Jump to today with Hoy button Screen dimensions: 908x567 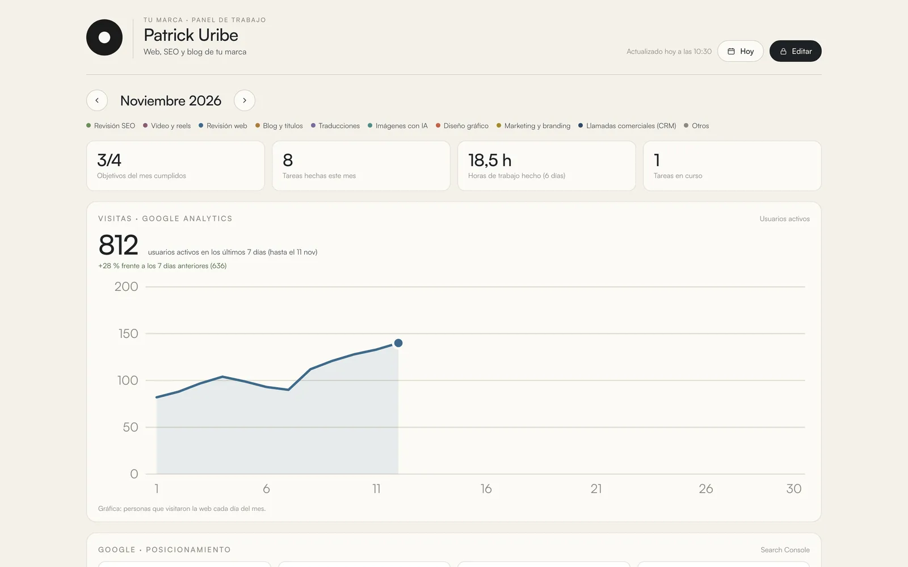(741, 51)
